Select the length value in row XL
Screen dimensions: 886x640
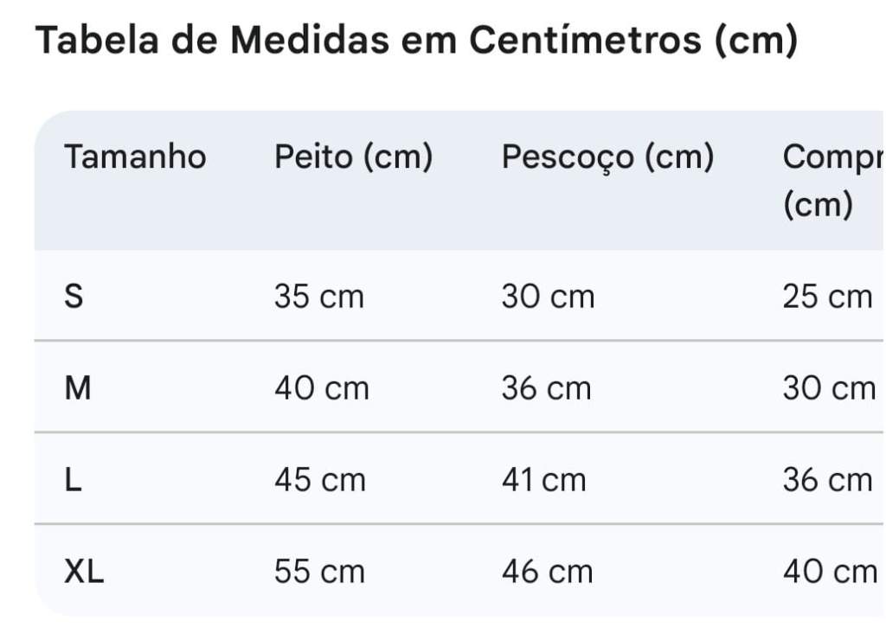click(829, 572)
